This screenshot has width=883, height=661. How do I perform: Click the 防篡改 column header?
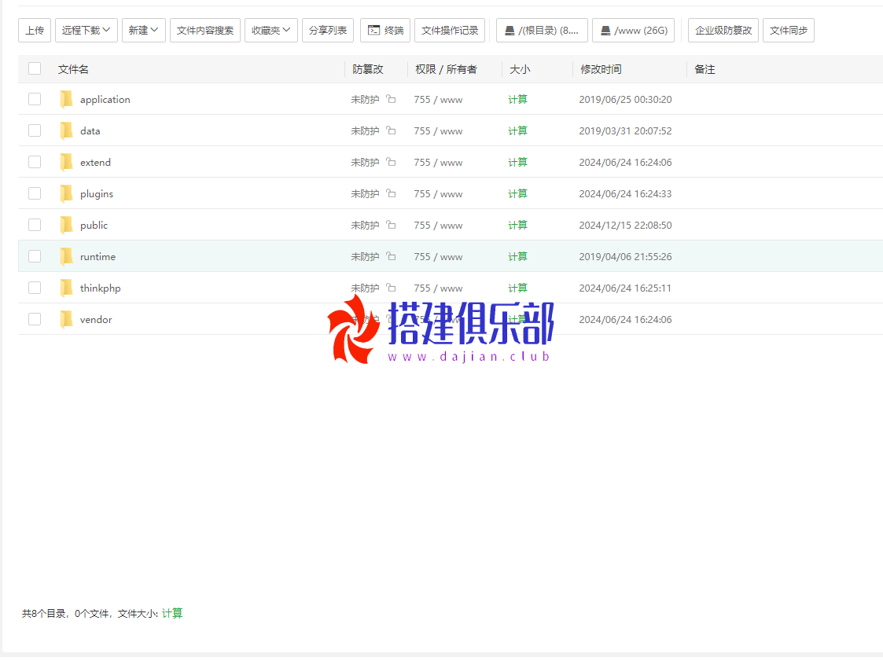pos(368,69)
